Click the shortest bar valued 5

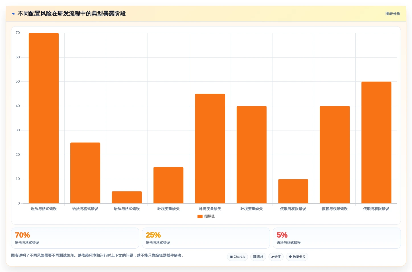(x=127, y=197)
